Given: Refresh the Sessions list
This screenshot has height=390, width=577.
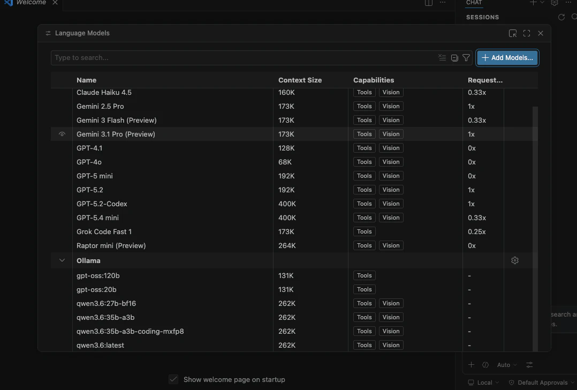Looking at the screenshot, I should pyautogui.click(x=561, y=17).
